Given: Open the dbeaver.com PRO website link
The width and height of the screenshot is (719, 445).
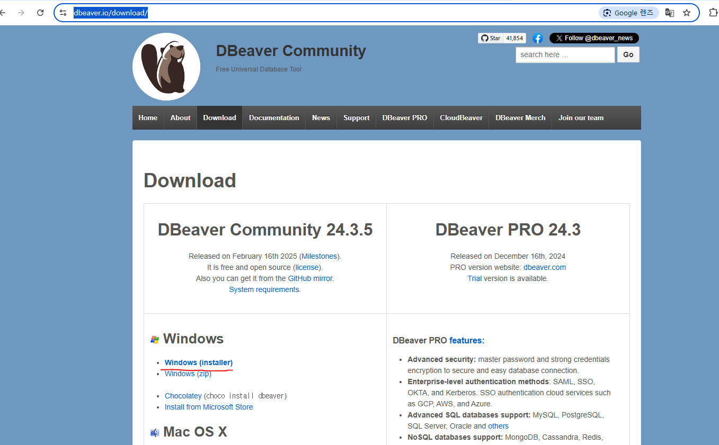Looking at the screenshot, I should tap(545, 267).
